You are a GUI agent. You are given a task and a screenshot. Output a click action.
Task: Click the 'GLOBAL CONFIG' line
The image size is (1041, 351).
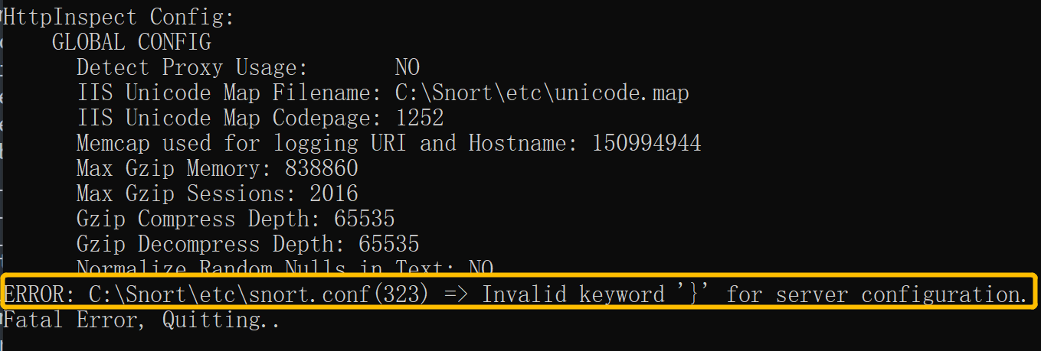(x=131, y=42)
